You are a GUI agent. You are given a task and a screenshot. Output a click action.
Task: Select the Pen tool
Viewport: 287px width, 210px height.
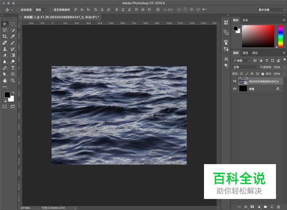pos(5,68)
